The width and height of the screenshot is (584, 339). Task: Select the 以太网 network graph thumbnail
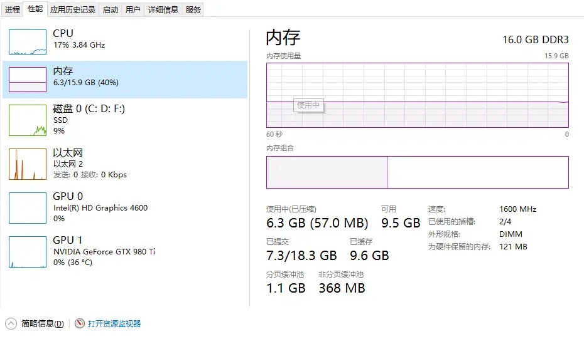(28, 164)
